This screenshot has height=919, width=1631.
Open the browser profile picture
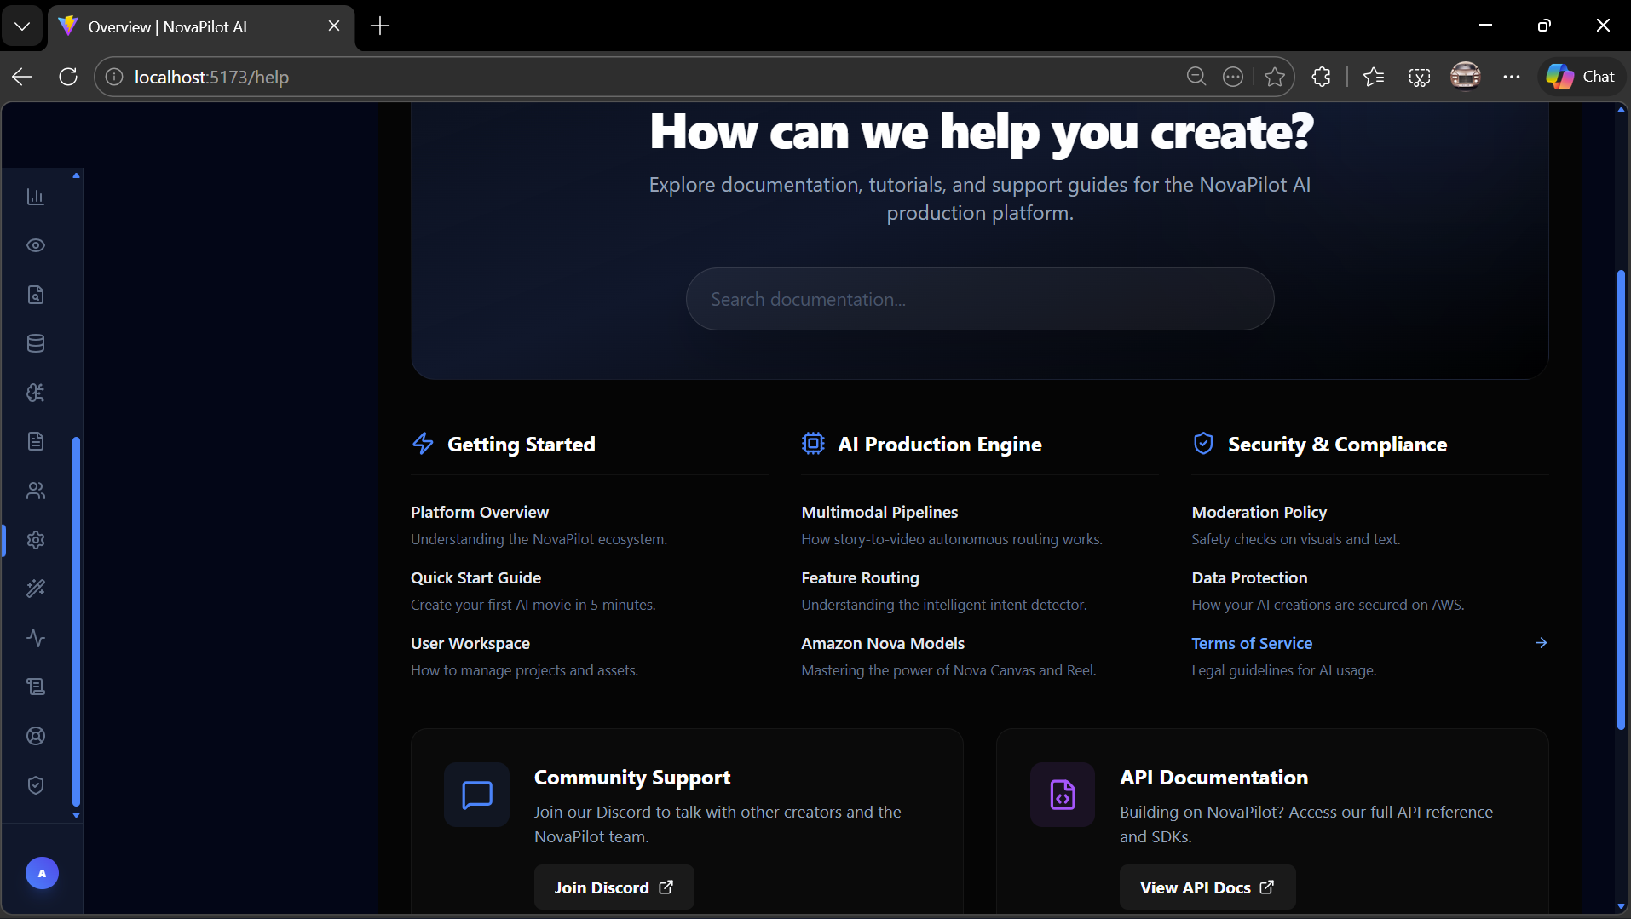coord(1466,77)
